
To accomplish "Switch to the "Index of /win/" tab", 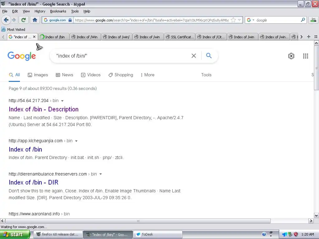I will click(117, 37).
